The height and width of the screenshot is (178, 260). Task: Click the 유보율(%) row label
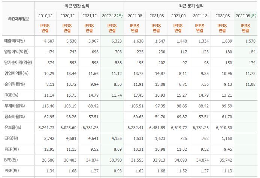pyautogui.click(x=13, y=127)
